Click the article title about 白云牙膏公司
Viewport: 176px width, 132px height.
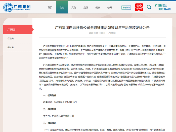[x=102, y=28]
